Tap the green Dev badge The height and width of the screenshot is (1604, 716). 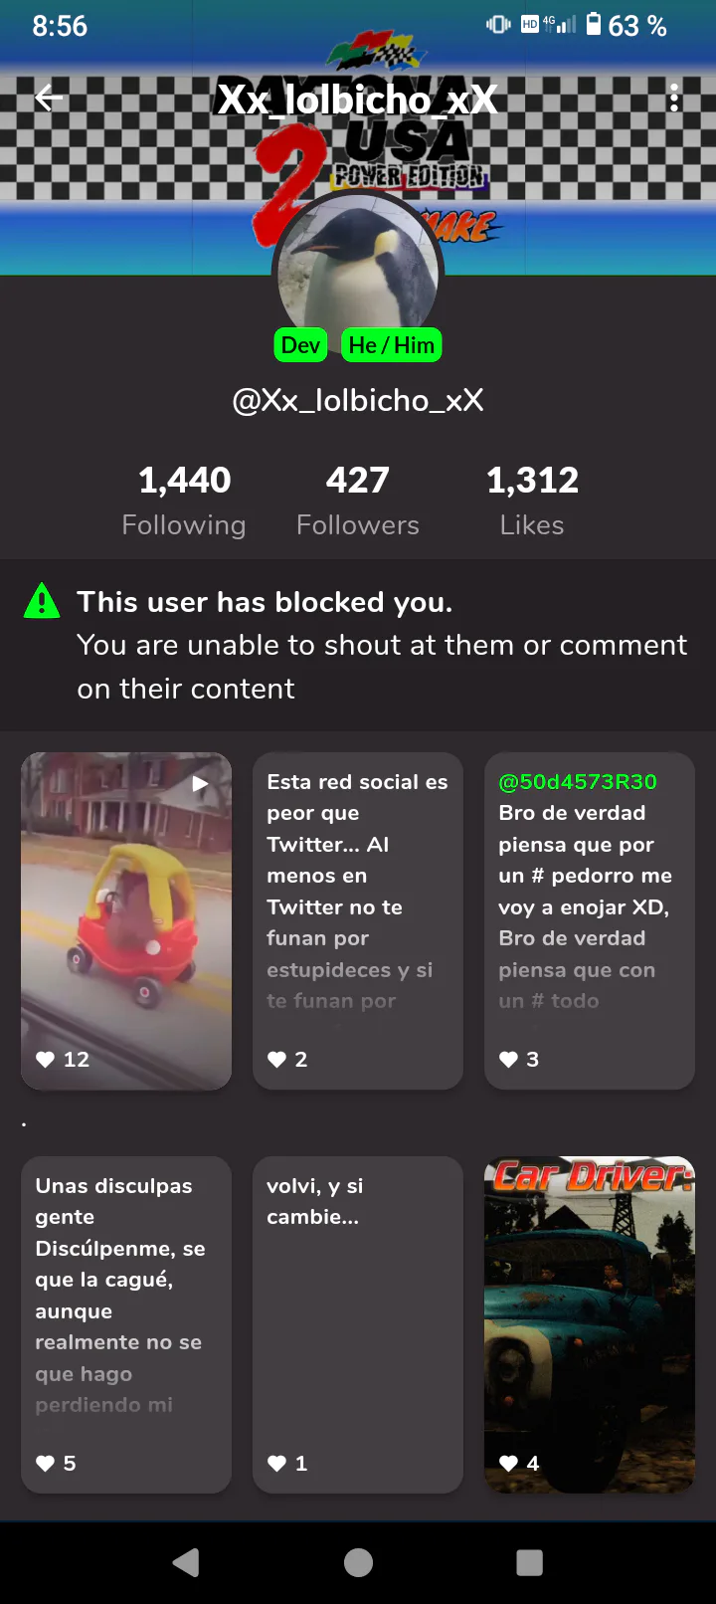300,345
